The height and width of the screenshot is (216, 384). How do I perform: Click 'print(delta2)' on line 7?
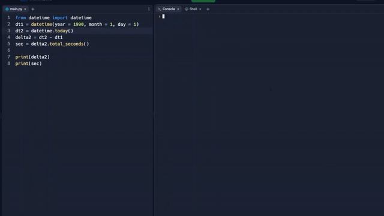click(32, 57)
